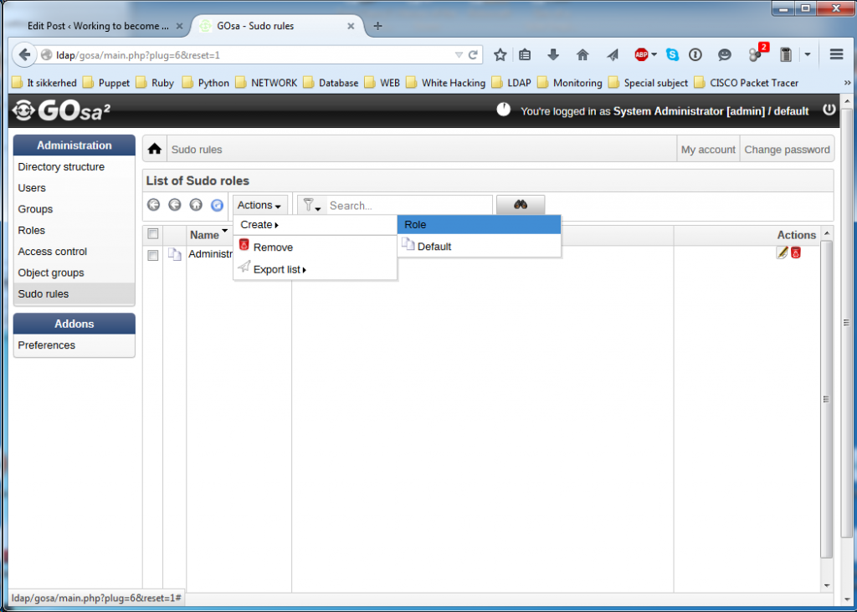Open Object groups in sidebar
Viewport: 857px width, 612px height.
51,273
